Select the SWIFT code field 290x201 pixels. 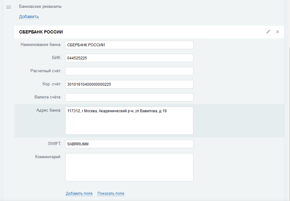pos(129,144)
